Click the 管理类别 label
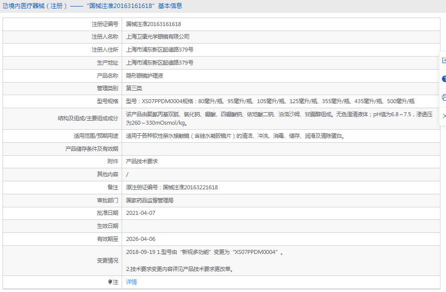Screen dimensions: 446x292 [x=108, y=88]
